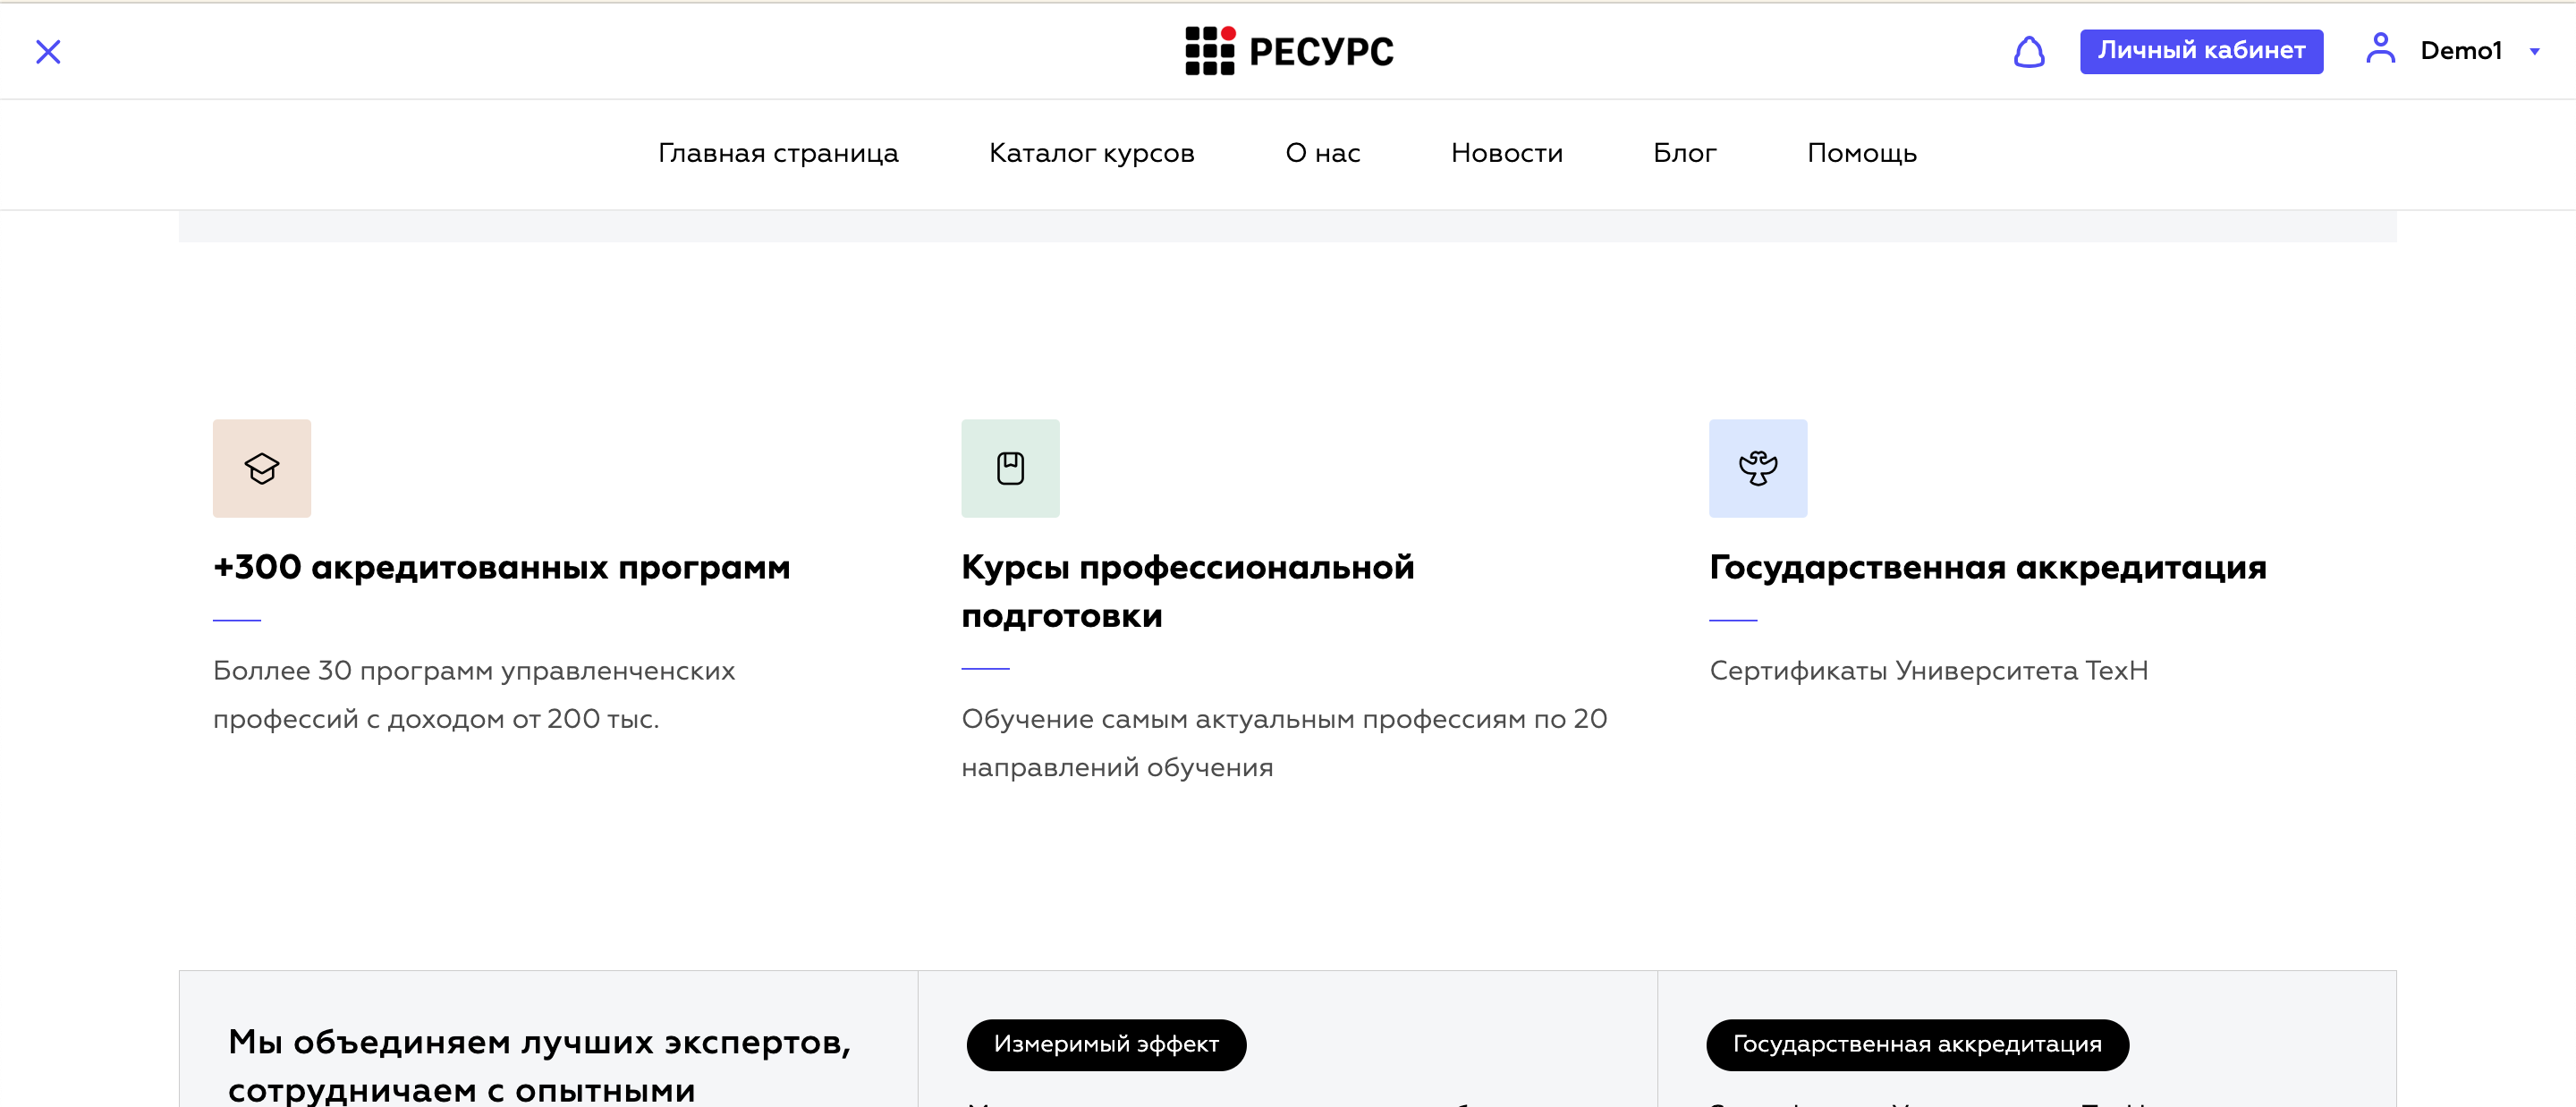Navigate to Блог
This screenshot has width=2576, height=1107.
pyautogui.click(x=1684, y=153)
